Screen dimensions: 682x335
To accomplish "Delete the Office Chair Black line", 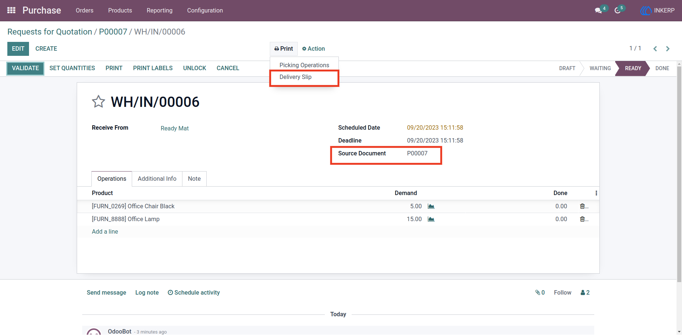I will tap(583, 206).
